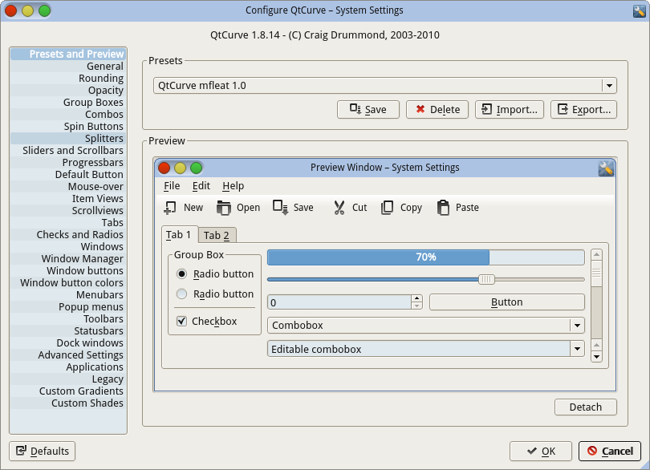Open the Help menu in the preview
Image resolution: width=650 pixels, height=470 pixels.
[x=233, y=186]
